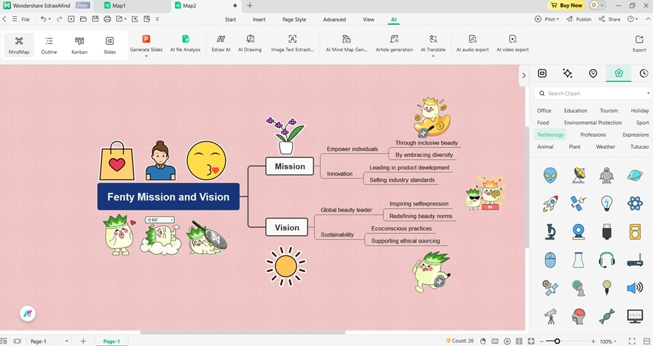Viewport: 653px width, 346px height.
Task: Open the File menu
Action: click(x=25, y=19)
